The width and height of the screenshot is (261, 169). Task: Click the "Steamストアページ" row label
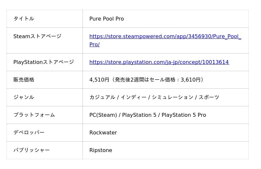(37, 36)
